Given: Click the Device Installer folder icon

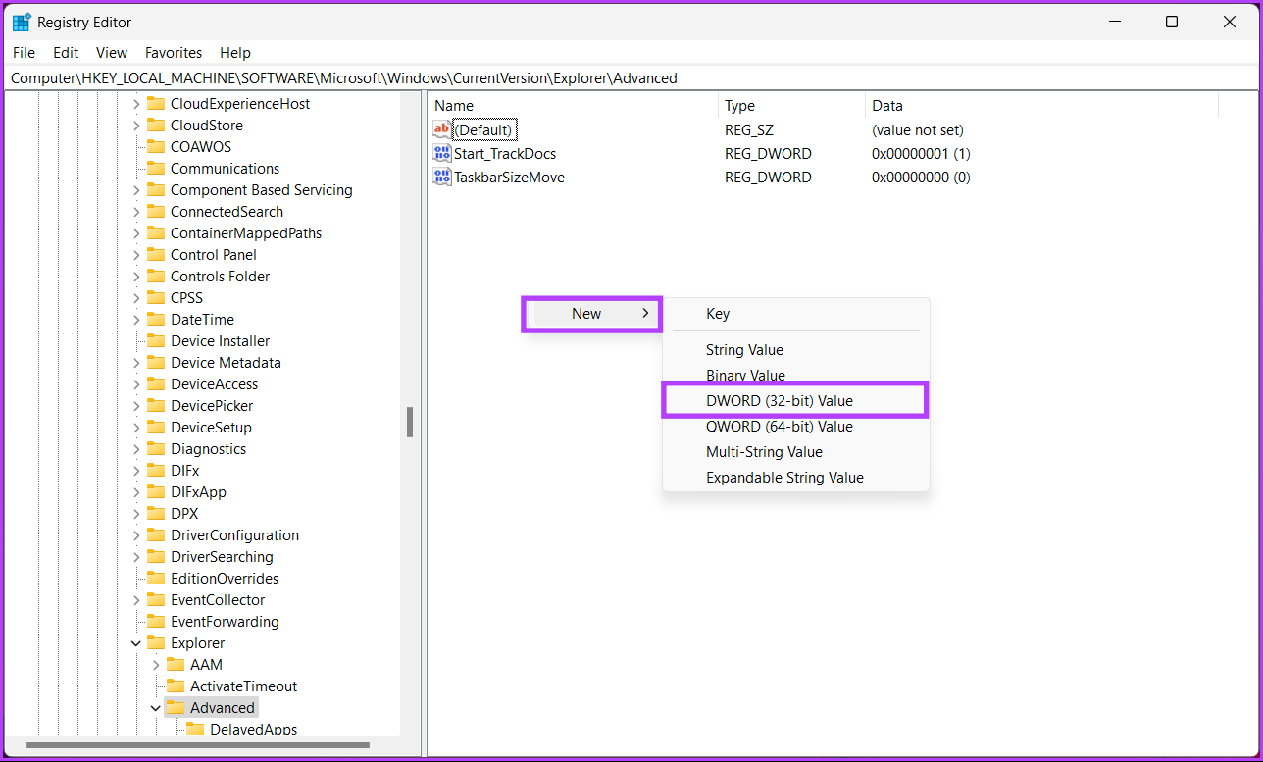Looking at the screenshot, I should pyautogui.click(x=155, y=341).
